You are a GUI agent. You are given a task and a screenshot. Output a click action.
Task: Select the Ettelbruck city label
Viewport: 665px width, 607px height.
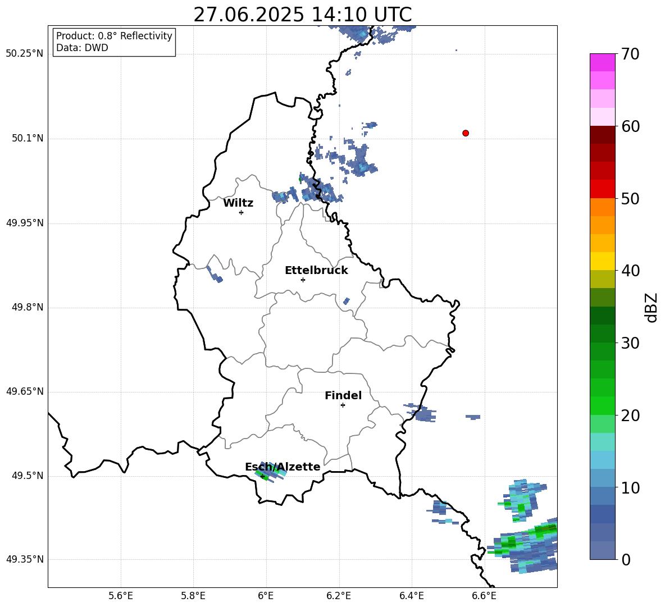316,271
